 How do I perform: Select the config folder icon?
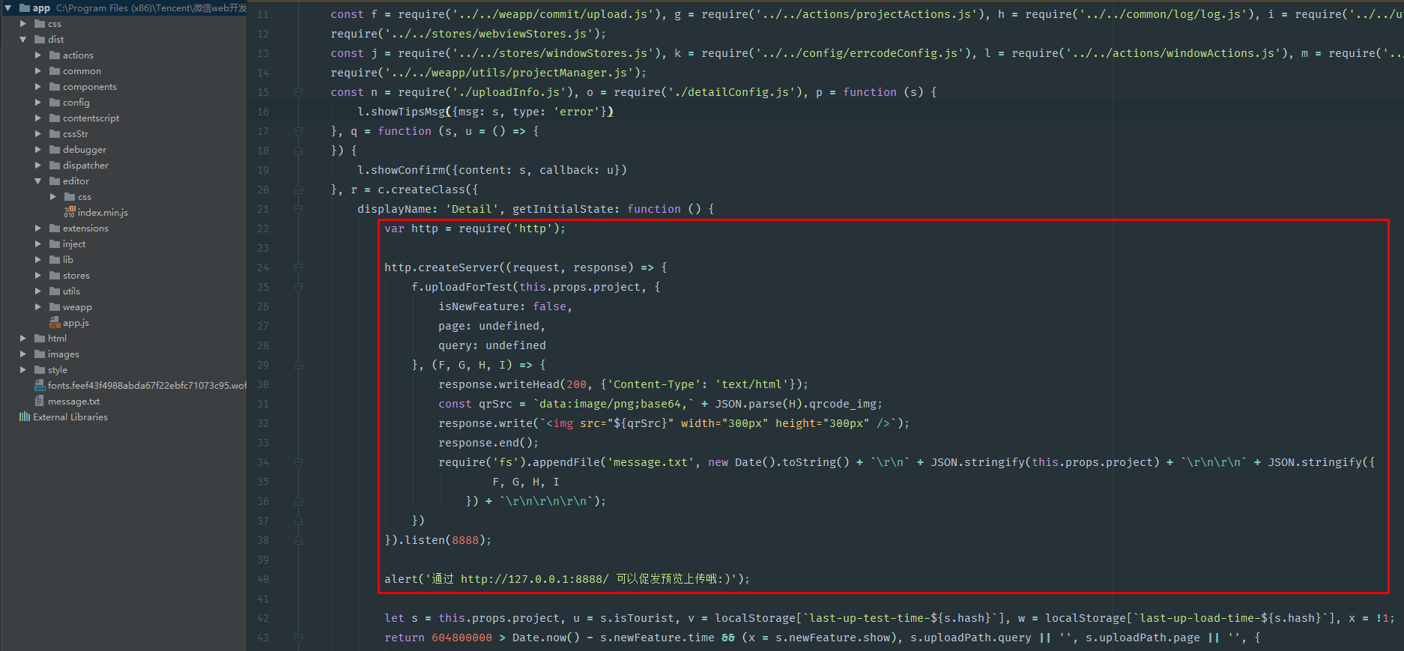pyautogui.click(x=55, y=103)
